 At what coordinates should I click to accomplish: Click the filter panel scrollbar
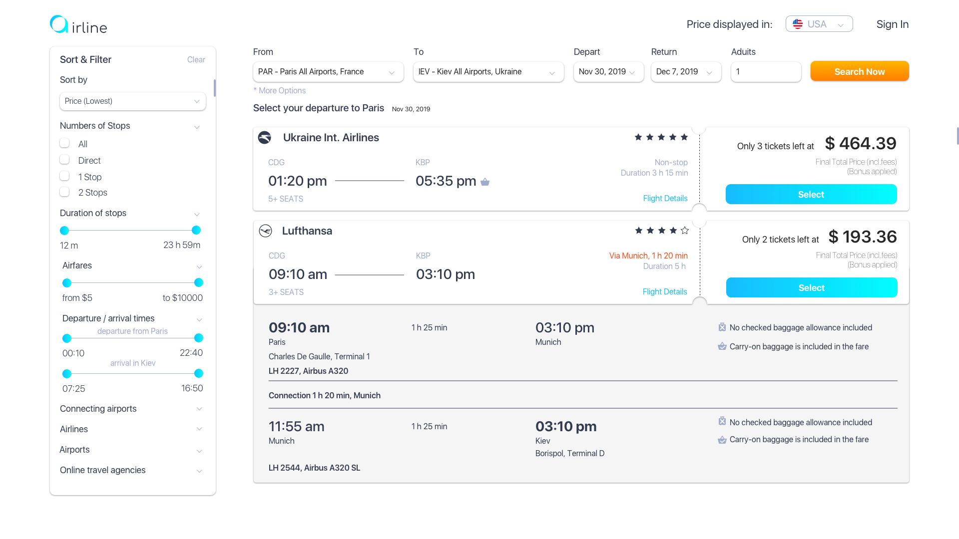click(215, 88)
